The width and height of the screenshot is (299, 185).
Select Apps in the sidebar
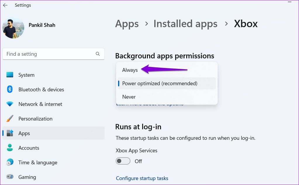click(x=53, y=133)
